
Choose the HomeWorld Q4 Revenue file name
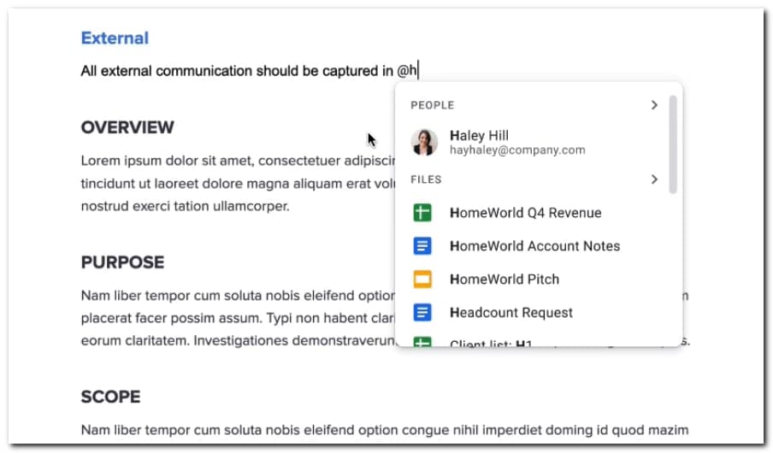pyautogui.click(x=525, y=213)
